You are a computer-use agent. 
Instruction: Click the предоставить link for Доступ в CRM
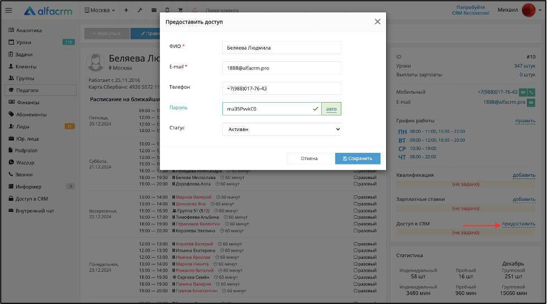pyautogui.click(x=519, y=224)
